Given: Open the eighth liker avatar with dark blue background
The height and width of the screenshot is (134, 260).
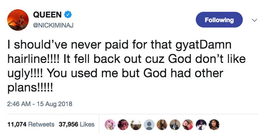Looking at the screenshot, I should coord(201,125).
